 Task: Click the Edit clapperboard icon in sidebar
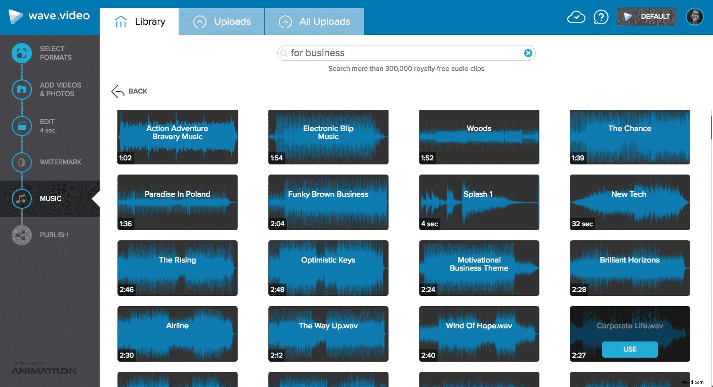pos(22,126)
